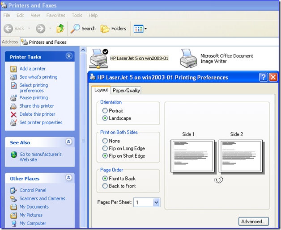Toggle the Folders toolbar button
The width and height of the screenshot is (281, 230).
(113, 29)
